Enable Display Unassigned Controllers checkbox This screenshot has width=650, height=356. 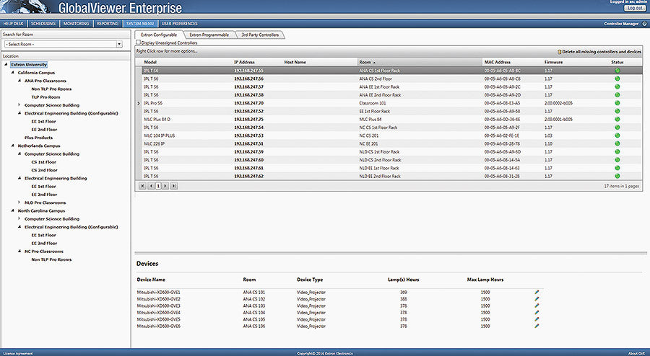point(139,43)
